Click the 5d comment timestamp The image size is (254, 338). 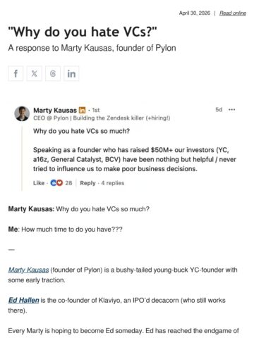(x=219, y=110)
